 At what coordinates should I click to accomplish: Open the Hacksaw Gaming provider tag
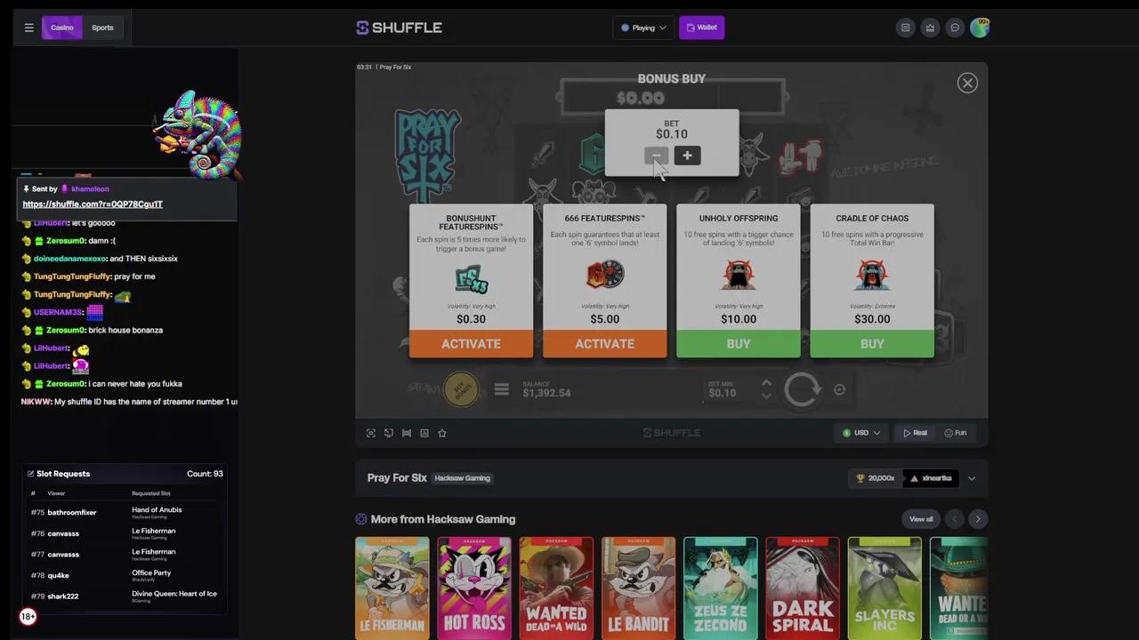(463, 478)
